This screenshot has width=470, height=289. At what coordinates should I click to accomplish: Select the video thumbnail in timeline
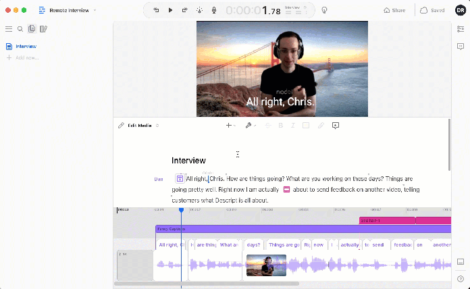coord(266,265)
